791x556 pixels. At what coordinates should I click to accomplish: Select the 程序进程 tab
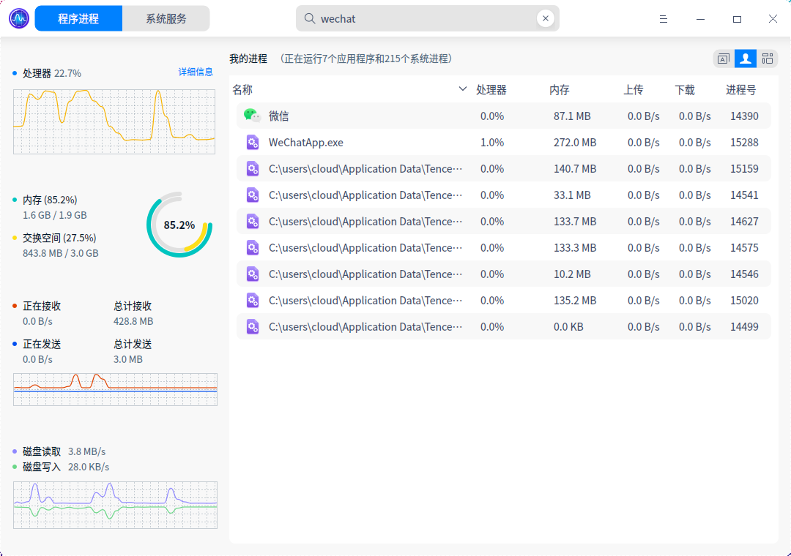[78, 18]
